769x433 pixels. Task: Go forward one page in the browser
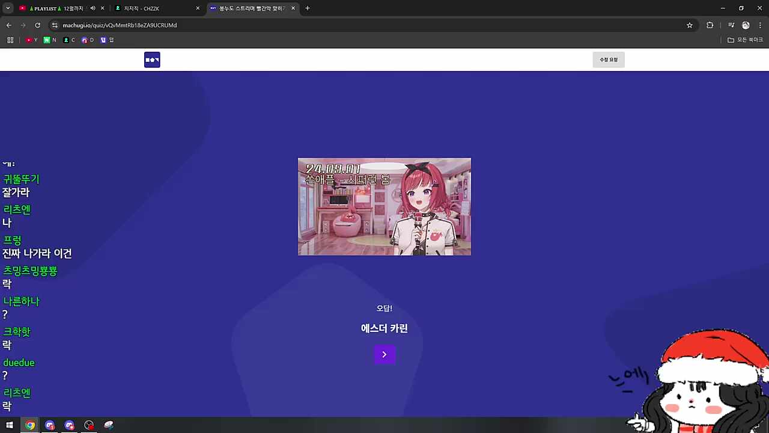[23, 25]
